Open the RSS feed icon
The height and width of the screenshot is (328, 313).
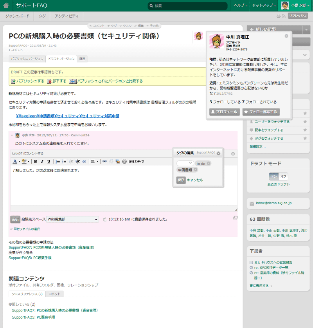pos(284,16)
